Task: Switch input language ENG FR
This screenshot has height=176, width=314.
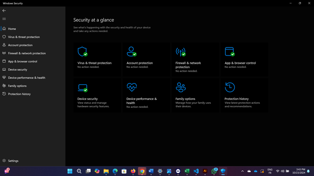Action: click(270, 171)
